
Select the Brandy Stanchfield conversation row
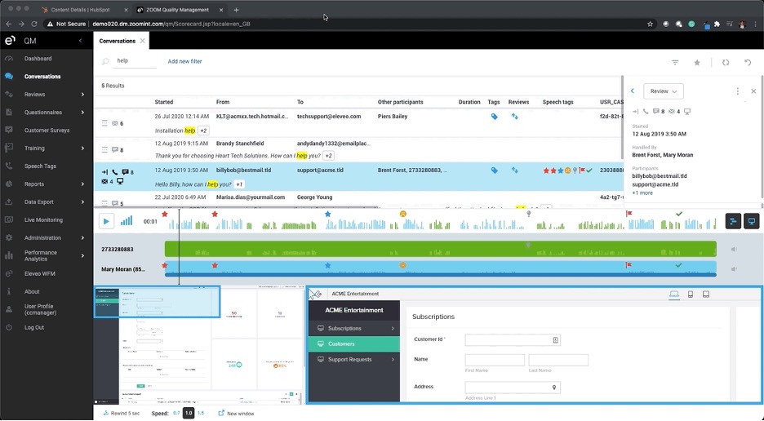(358, 149)
